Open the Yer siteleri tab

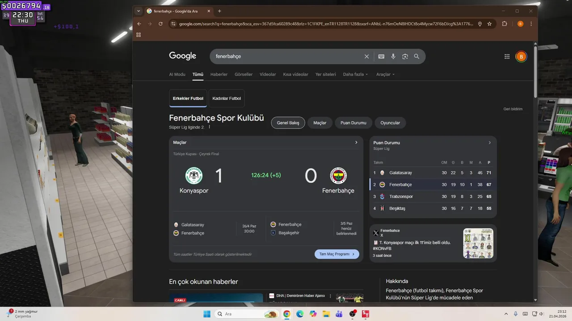pyautogui.click(x=325, y=74)
